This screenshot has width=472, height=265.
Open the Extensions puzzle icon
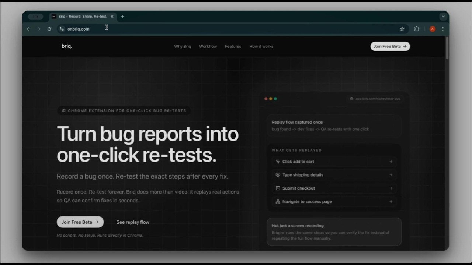(417, 29)
